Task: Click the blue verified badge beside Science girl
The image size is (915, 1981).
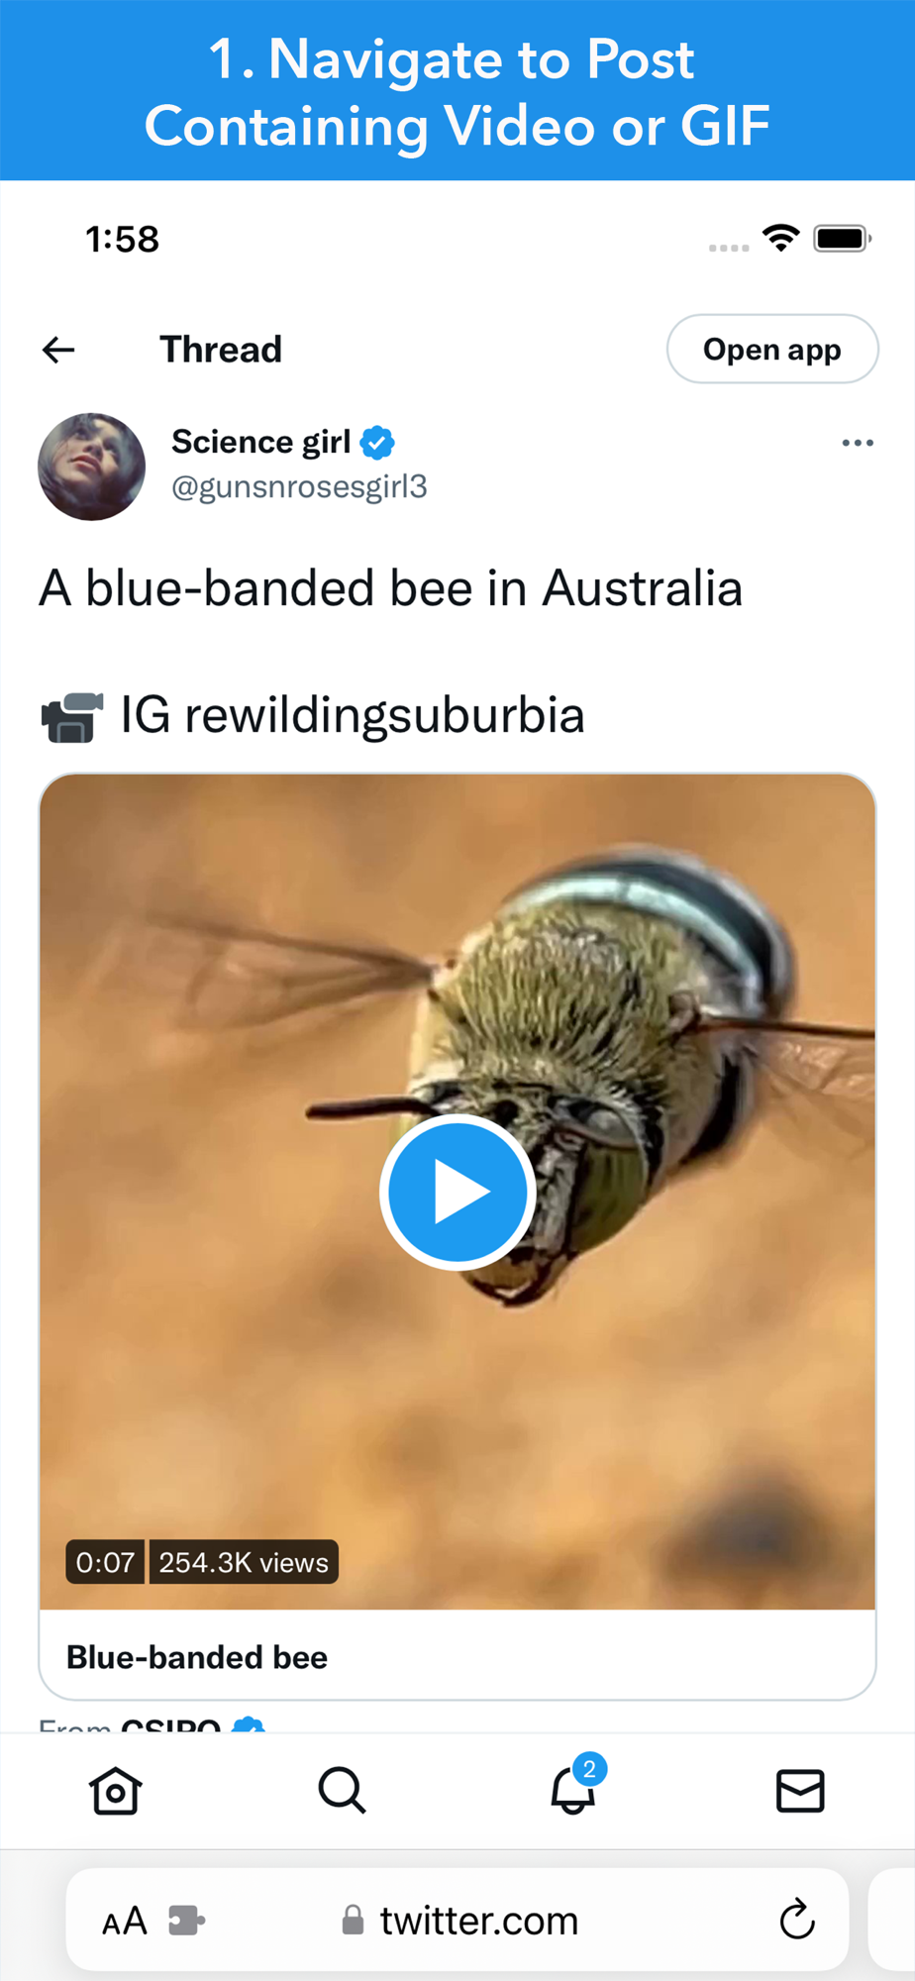Action: [377, 442]
